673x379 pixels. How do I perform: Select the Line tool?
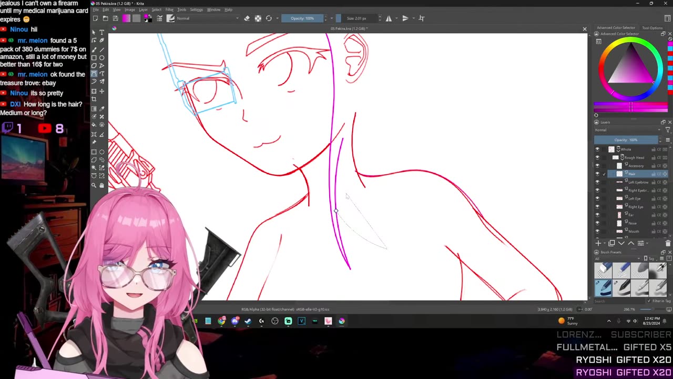[x=102, y=49]
